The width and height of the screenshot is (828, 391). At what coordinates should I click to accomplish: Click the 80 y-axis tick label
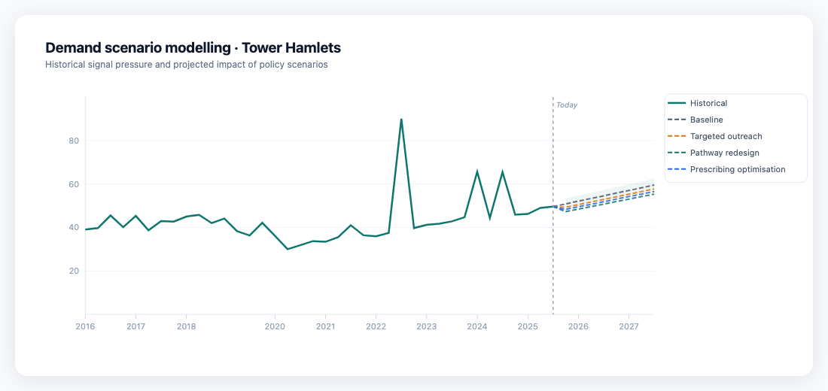73,141
